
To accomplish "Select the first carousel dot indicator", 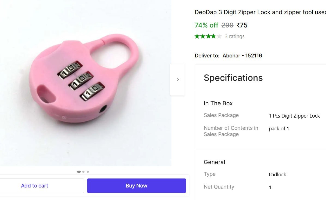I will point(79,172).
